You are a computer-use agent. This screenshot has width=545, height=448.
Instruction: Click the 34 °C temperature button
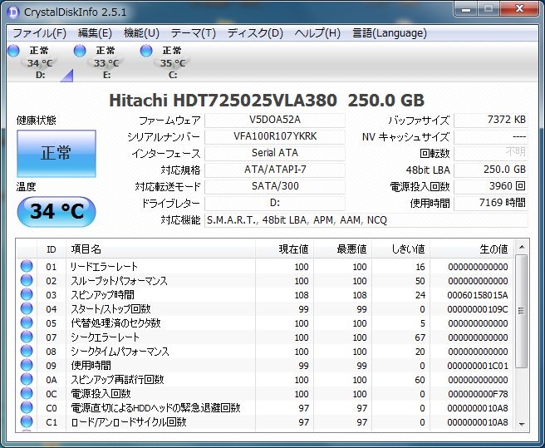56,211
